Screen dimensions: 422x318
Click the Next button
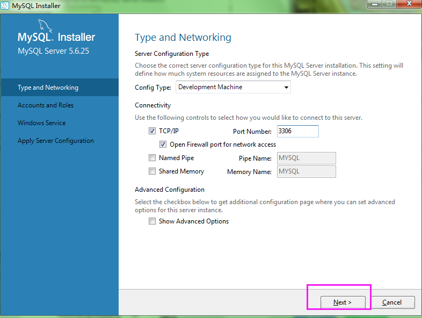tap(343, 302)
